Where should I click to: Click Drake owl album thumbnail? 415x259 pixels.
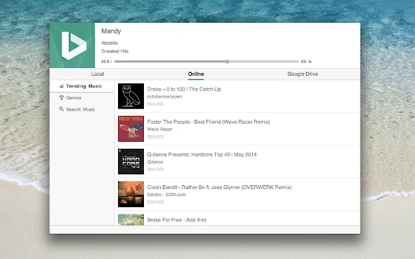131,96
